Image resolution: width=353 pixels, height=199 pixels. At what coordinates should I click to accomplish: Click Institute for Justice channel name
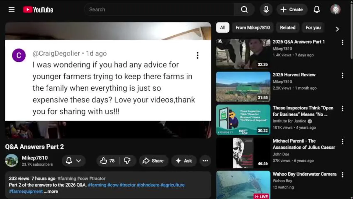(289, 121)
